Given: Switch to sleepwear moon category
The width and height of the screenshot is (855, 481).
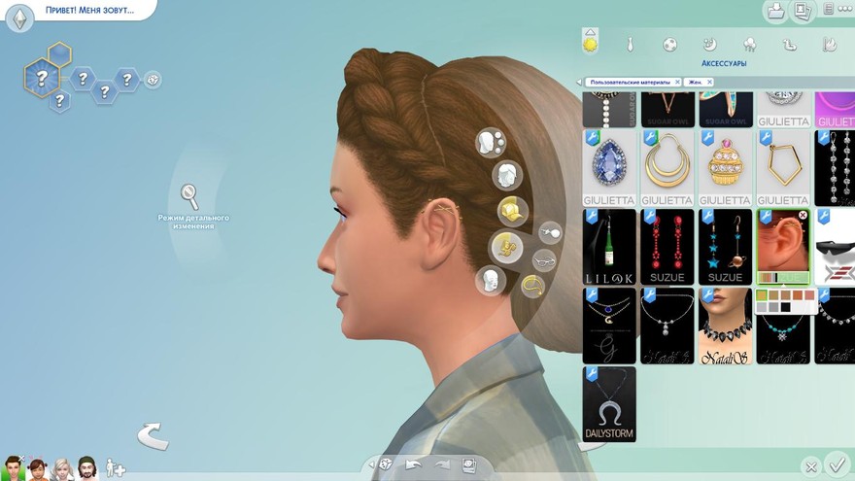Looking at the screenshot, I should point(709,45).
